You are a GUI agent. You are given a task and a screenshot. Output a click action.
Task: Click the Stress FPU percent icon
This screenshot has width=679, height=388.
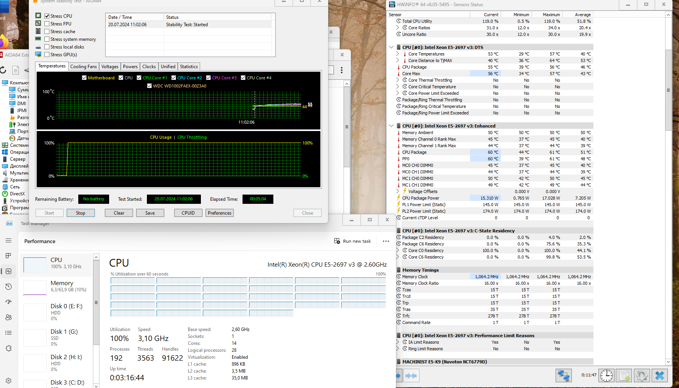click(x=38, y=24)
